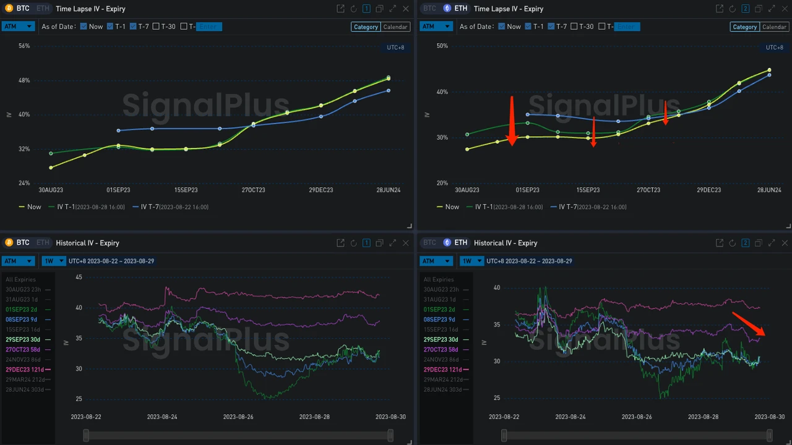The width and height of the screenshot is (792, 445).
Task: Duplicate the BTC Historical IV panel
Action: 379,243
